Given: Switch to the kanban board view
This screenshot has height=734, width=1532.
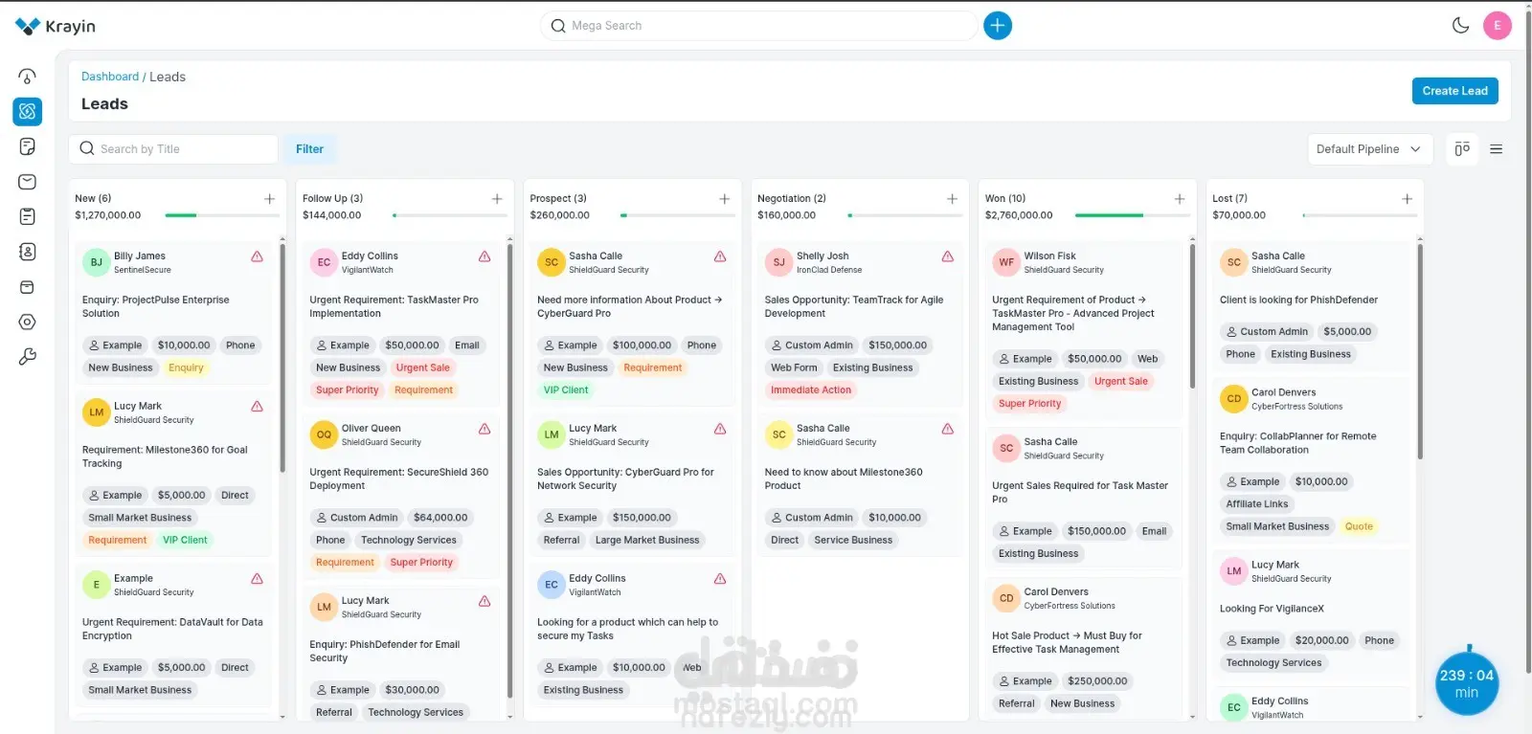Looking at the screenshot, I should pos(1462,149).
